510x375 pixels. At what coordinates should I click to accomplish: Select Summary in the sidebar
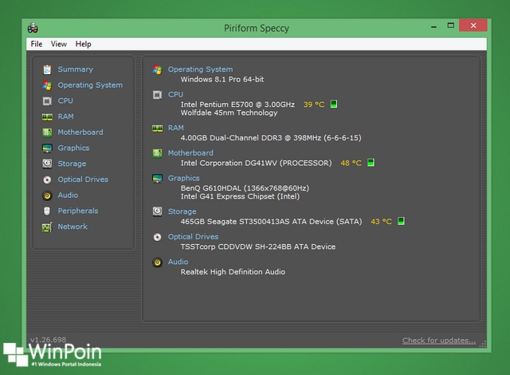(x=76, y=69)
